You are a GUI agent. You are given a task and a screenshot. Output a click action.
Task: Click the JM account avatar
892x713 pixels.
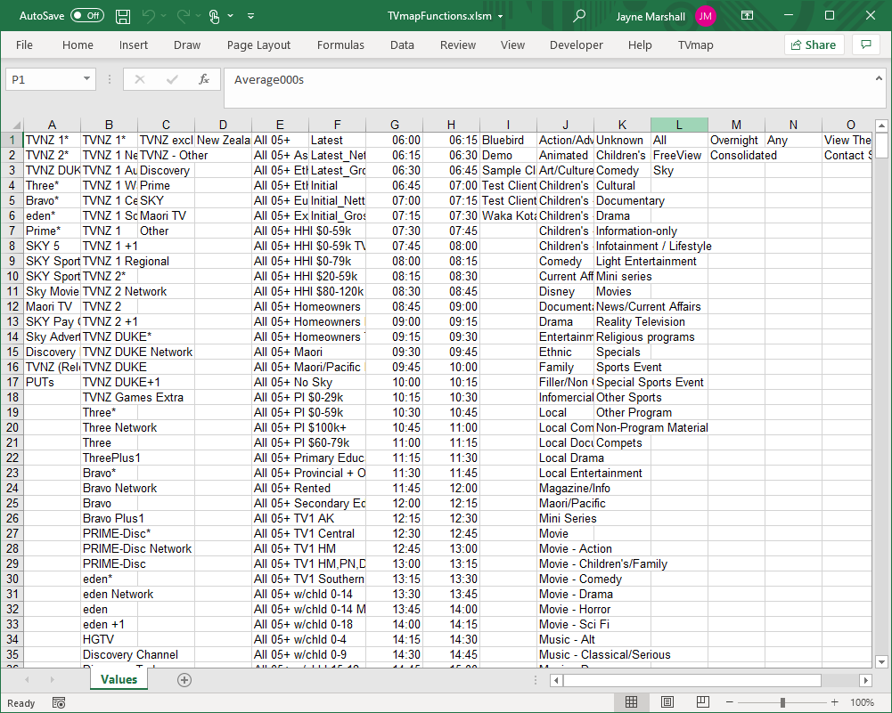(706, 17)
